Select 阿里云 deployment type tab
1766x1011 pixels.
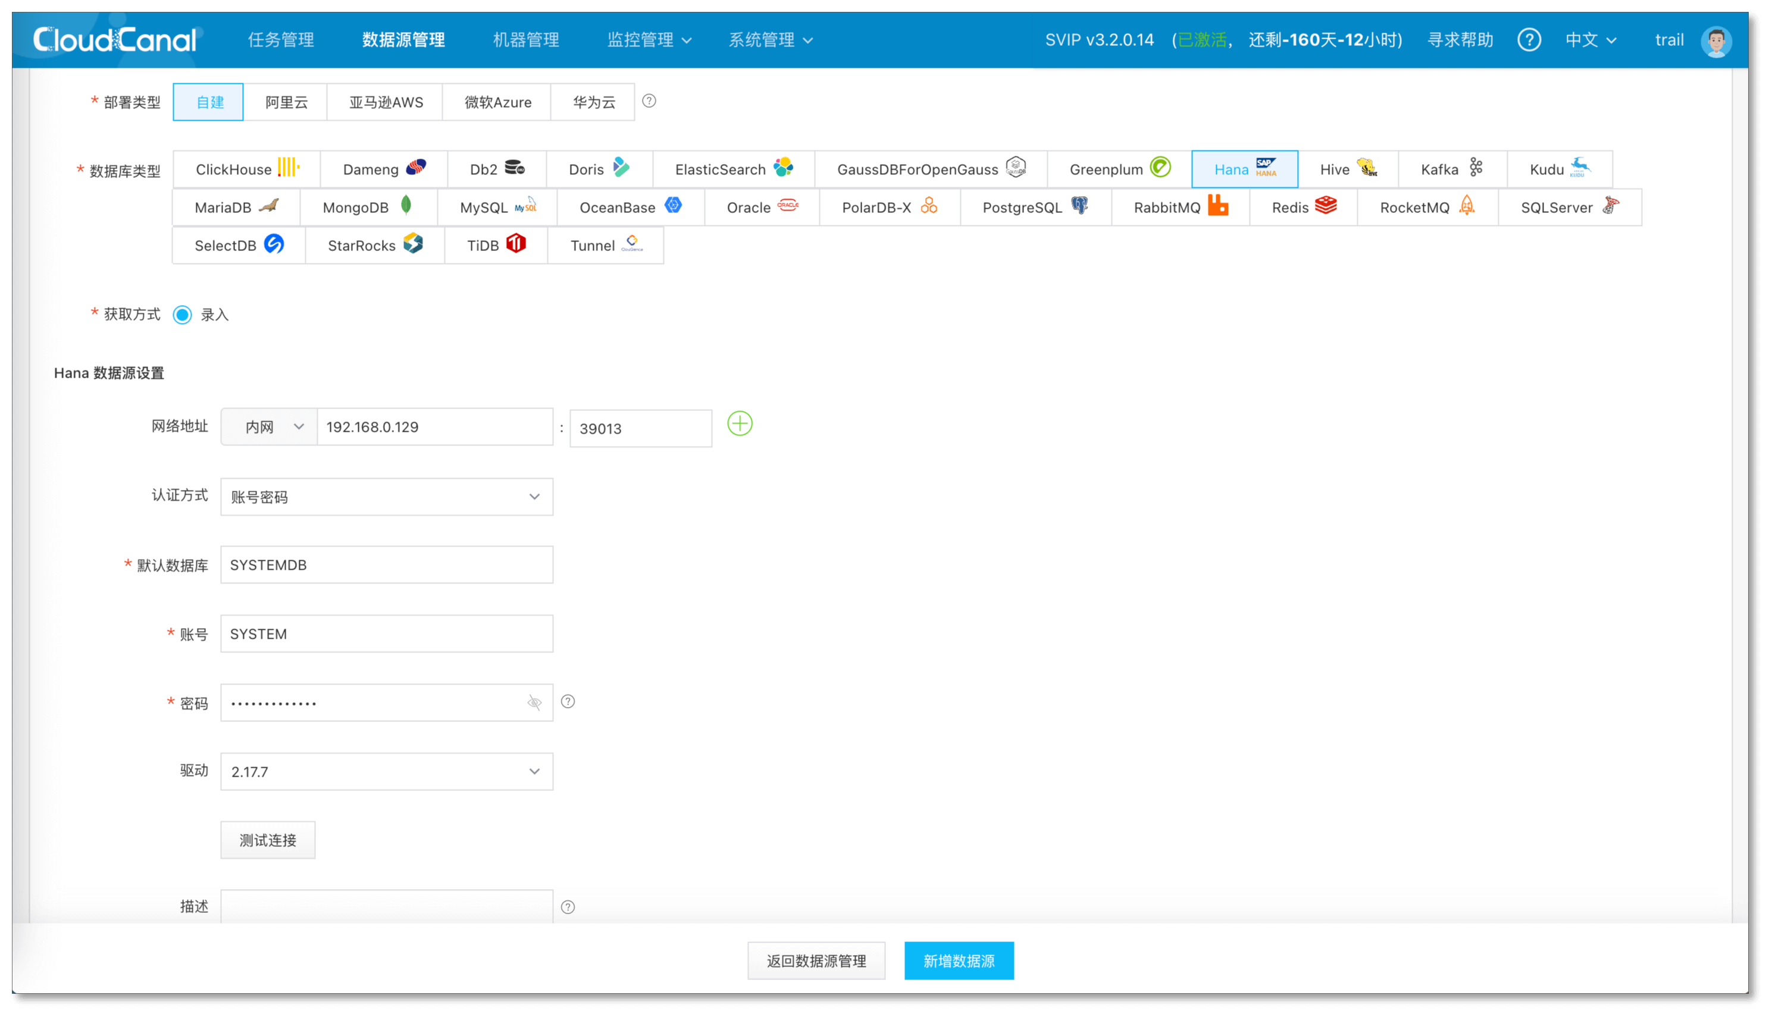point(286,102)
